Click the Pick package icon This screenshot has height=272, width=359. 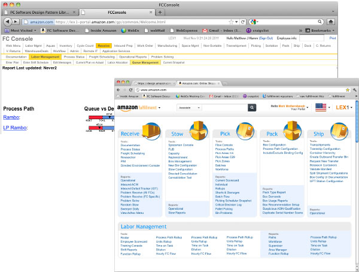(x=245, y=131)
